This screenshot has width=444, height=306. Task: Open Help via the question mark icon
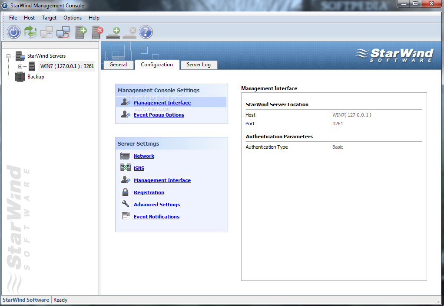click(x=146, y=32)
